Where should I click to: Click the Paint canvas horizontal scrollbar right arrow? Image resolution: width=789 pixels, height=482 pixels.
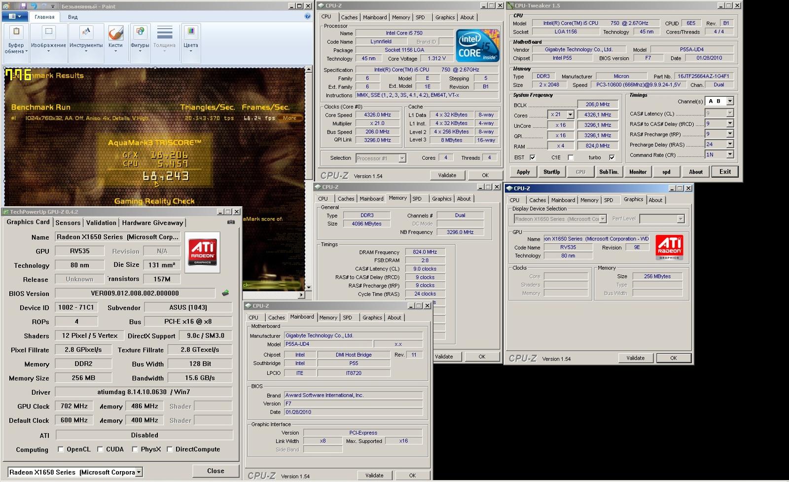pyautogui.click(x=301, y=295)
